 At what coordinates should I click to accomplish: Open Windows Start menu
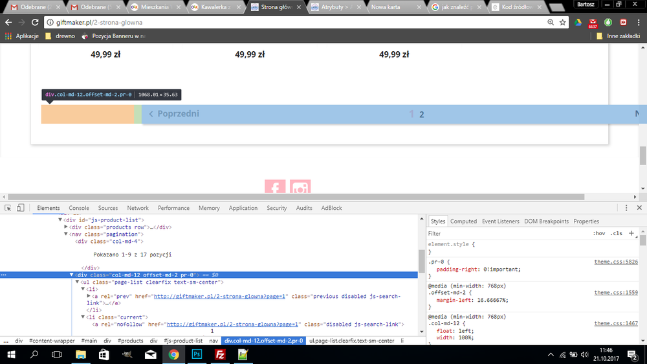point(11,354)
